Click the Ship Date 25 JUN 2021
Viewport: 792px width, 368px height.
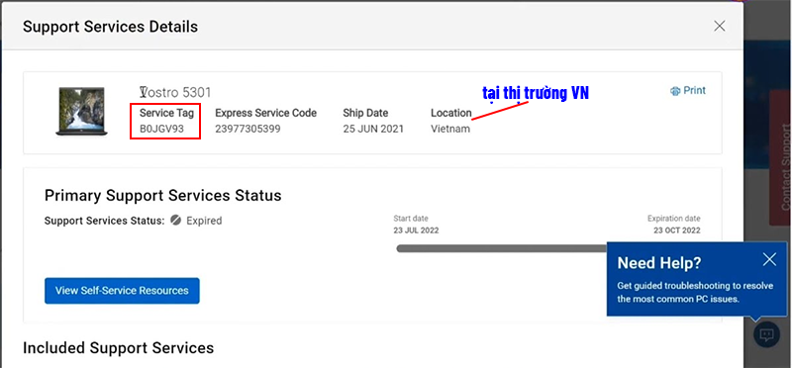point(373,129)
